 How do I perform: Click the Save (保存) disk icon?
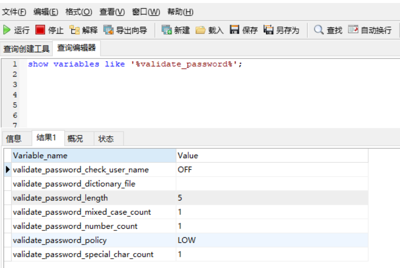tap(234, 30)
